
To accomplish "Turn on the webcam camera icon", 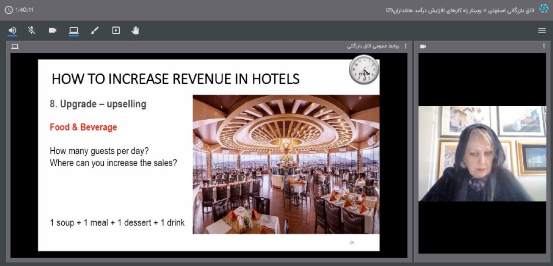I will click(53, 30).
